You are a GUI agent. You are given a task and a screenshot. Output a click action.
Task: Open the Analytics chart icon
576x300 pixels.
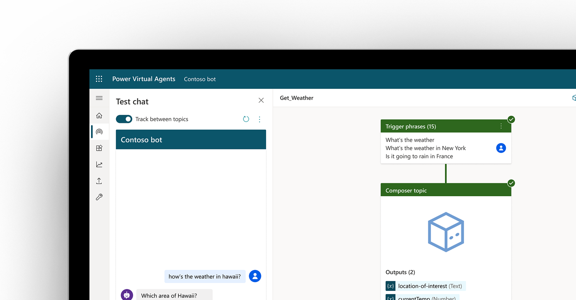pyautogui.click(x=99, y=165)
